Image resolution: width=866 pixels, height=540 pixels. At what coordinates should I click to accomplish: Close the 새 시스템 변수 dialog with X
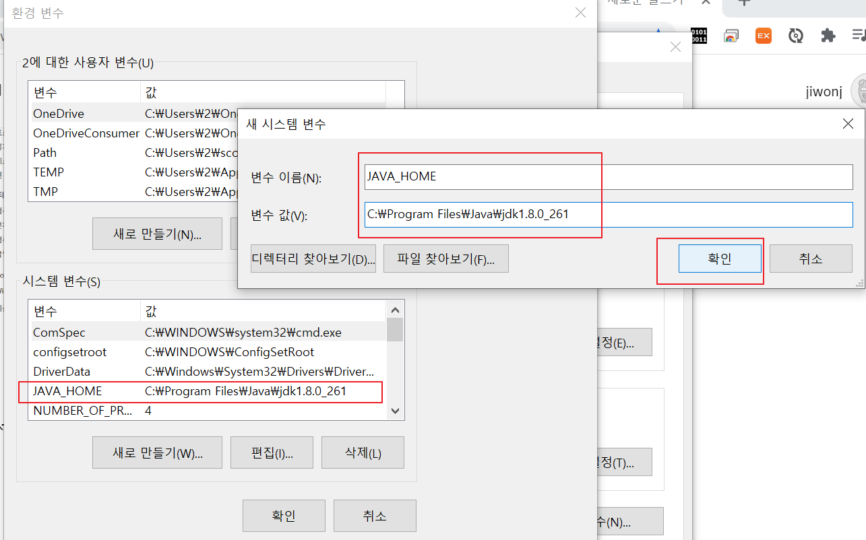848,123
